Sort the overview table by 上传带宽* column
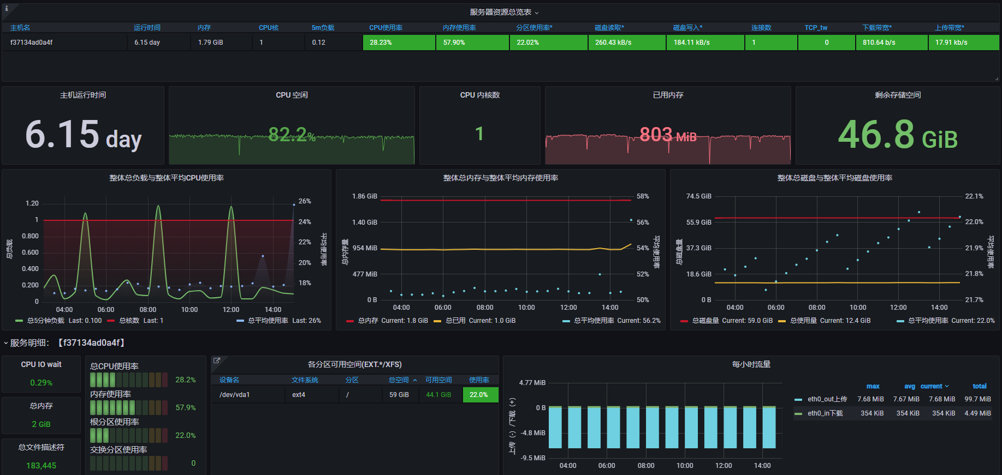This screenshot has height=475, width=1002. pos(950,28)
